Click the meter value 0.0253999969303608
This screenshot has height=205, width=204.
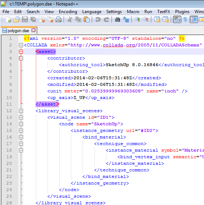coord(113,91)
